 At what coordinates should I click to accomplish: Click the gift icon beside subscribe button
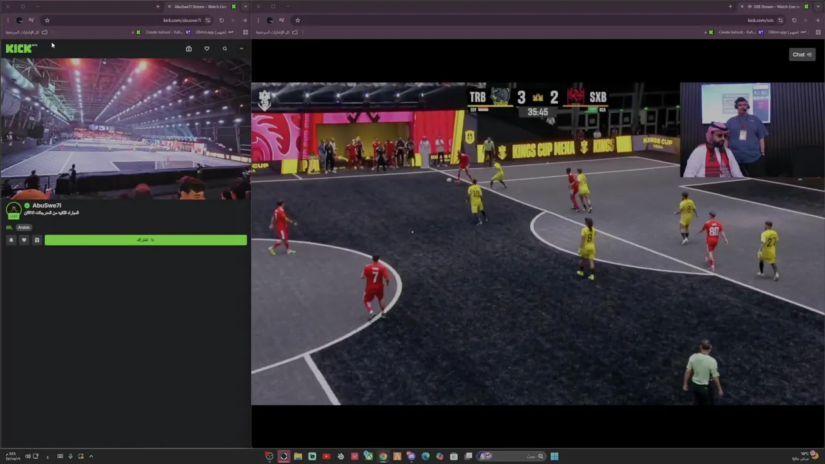[37, 240]
